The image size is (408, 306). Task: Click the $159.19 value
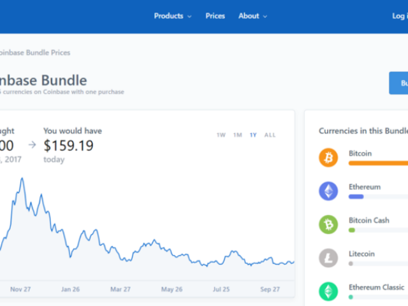pos(68,145)
